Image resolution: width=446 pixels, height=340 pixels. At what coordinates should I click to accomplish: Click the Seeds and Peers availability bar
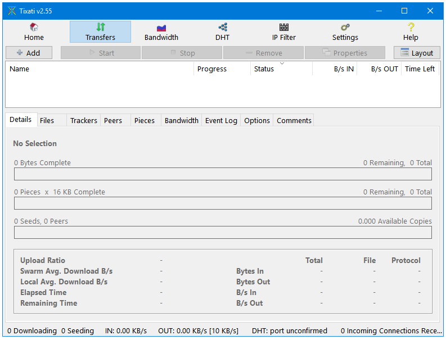[x=223, y=233]
